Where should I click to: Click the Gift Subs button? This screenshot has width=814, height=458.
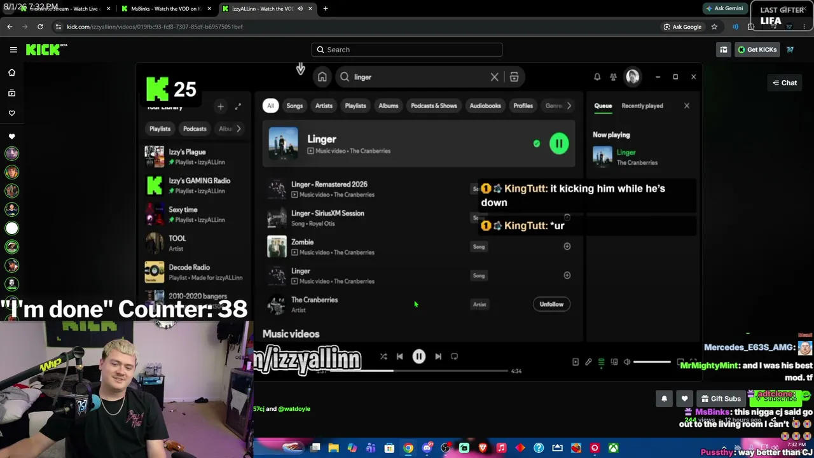coord(721,399)
